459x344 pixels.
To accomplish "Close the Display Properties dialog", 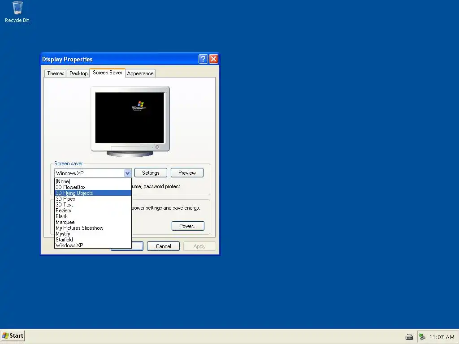I will [213, 59].
